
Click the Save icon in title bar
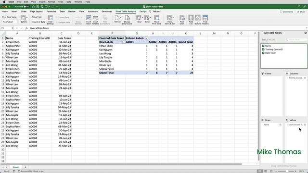click(38, 6)
